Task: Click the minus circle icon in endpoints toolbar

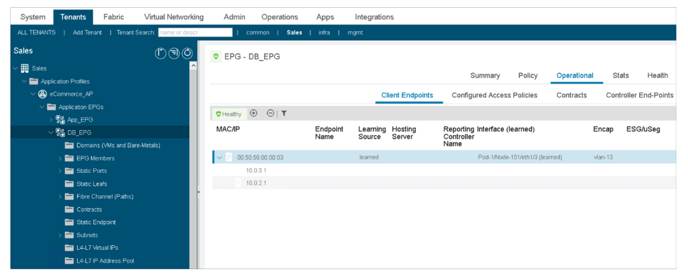Action: click(271, 113)
